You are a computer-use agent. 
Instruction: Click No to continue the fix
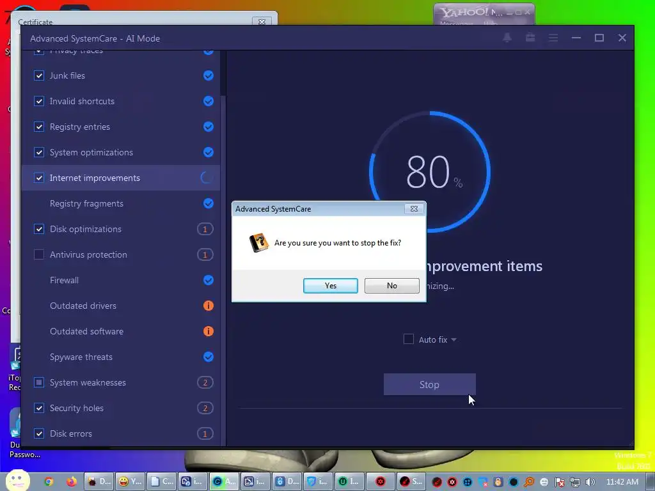(x=392, y=286)
